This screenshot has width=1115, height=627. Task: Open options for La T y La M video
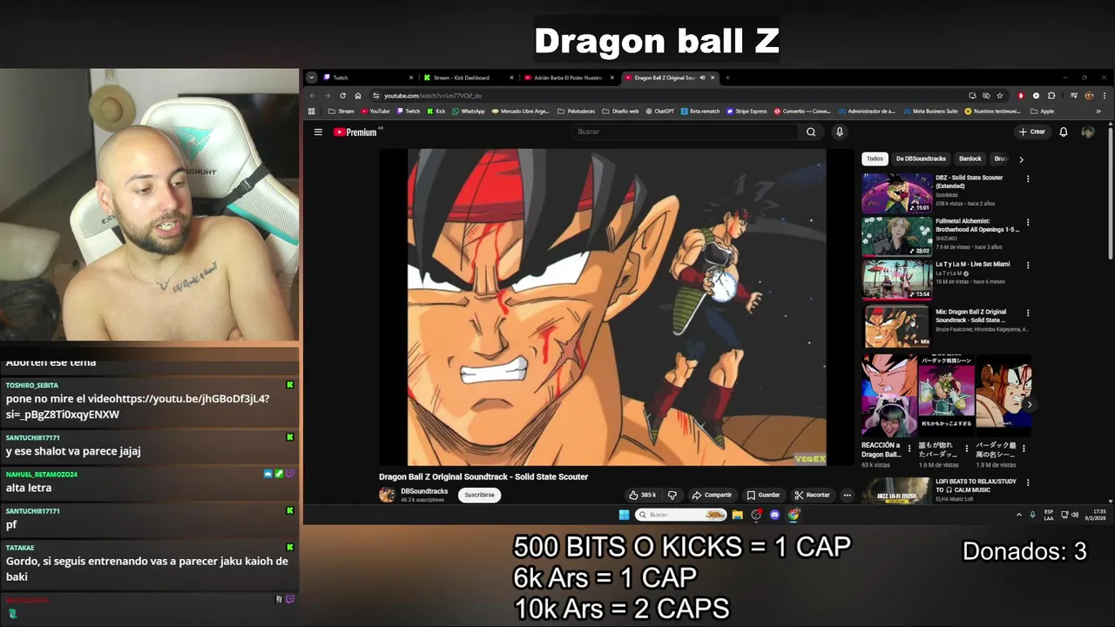1028,266
